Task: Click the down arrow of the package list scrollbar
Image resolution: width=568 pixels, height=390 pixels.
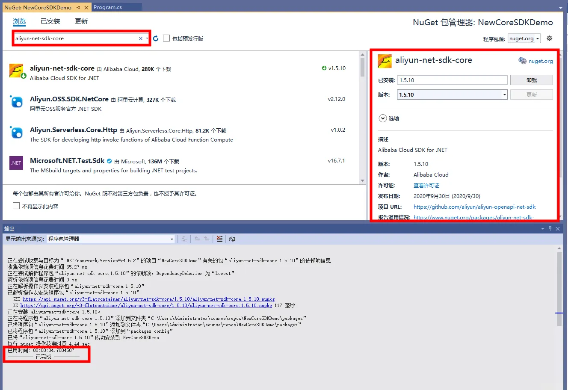Action: 362,181
